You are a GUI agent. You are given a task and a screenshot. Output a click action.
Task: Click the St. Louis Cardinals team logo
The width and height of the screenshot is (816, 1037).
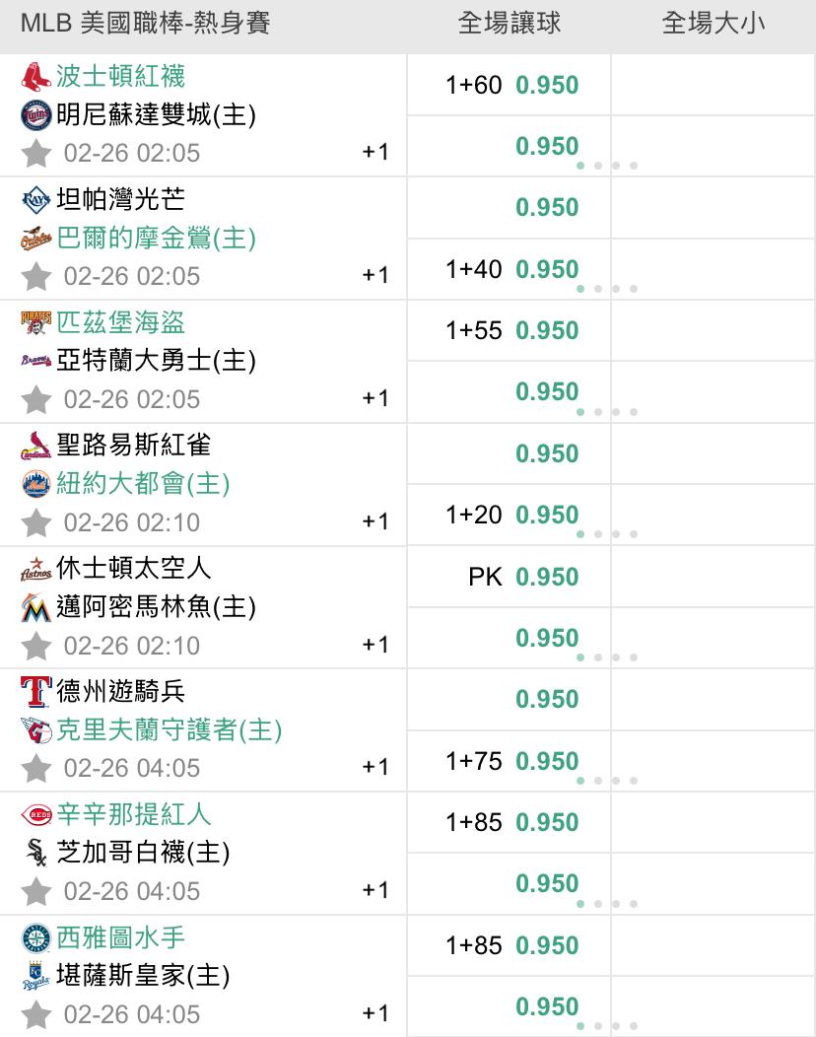35,447
